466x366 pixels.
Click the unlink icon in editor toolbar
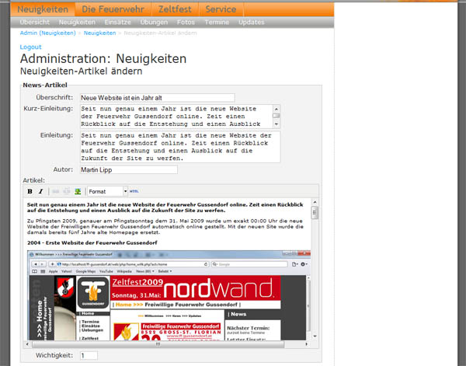(67, 190)
